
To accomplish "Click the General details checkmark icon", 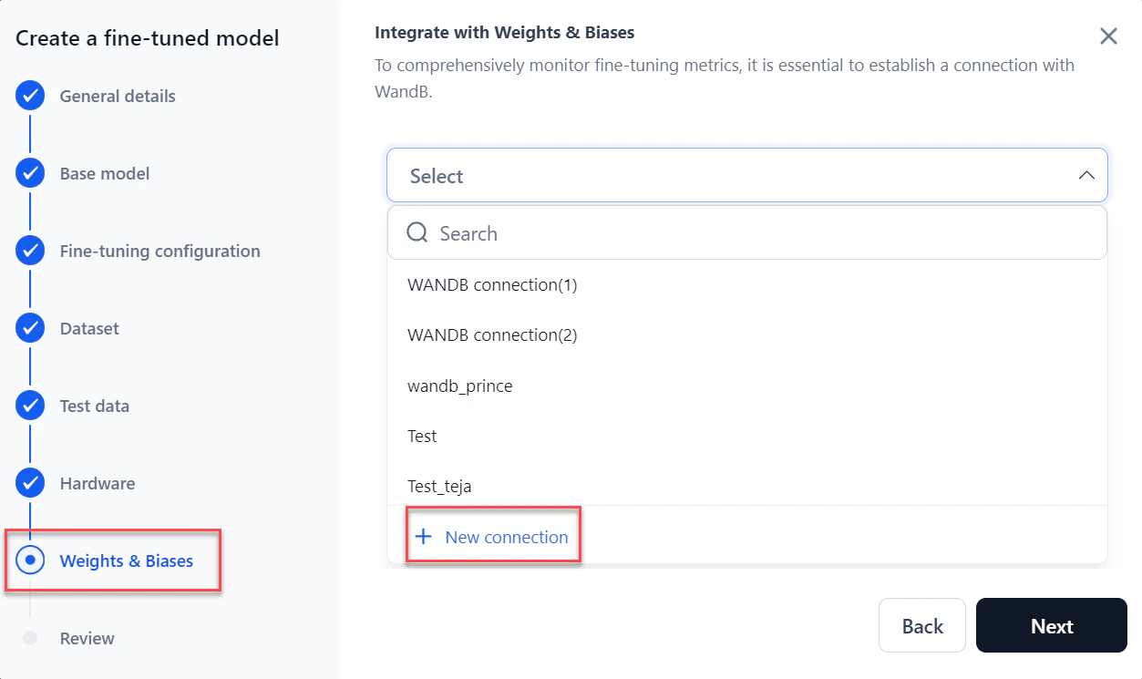I will 30,96.
